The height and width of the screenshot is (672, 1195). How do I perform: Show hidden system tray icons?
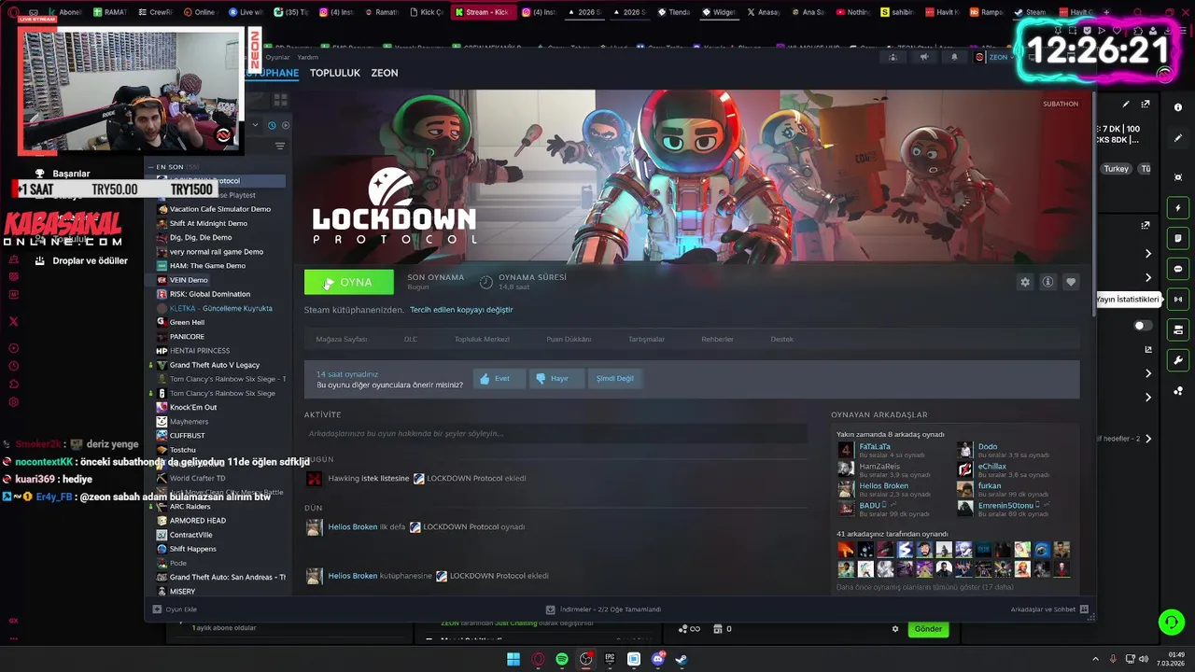pos(1096,659)
